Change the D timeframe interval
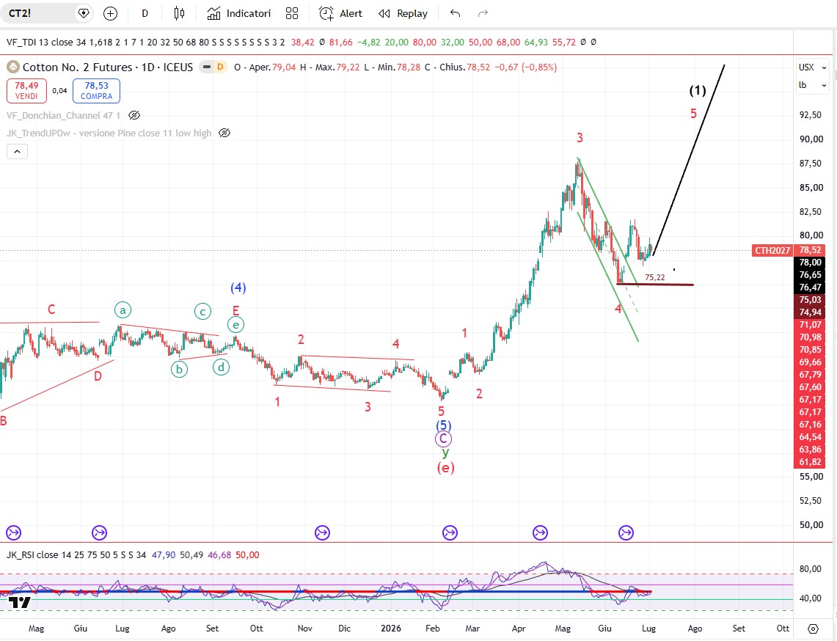 145,13
